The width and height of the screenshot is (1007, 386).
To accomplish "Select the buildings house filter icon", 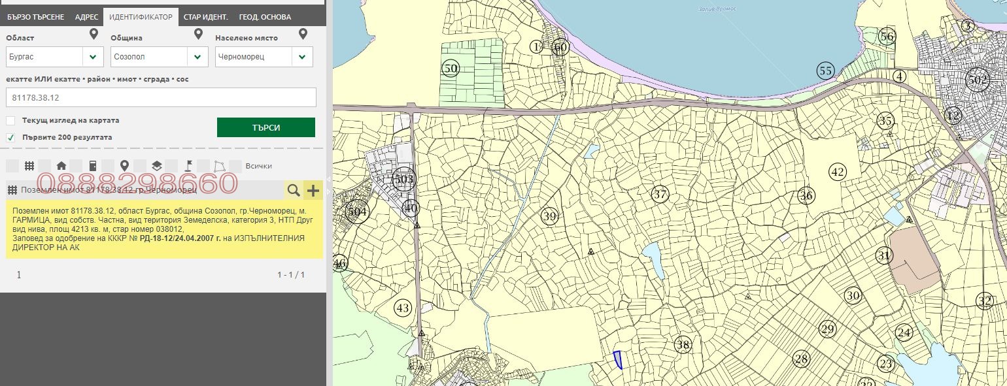I will 61,166.
